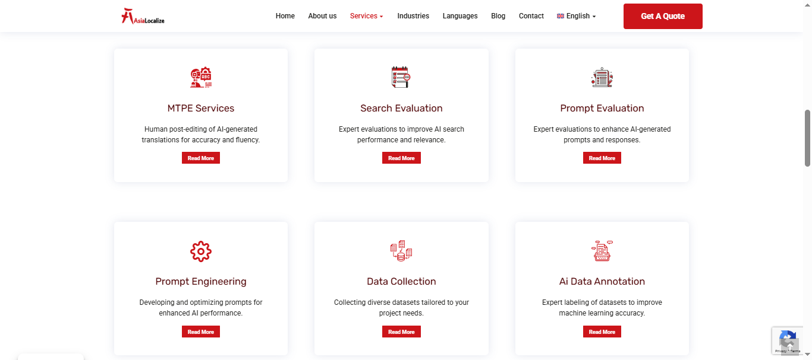Viewport: 812px width, 360px height.
Task: Click the Get A Quote button
Action: [663, 16]
